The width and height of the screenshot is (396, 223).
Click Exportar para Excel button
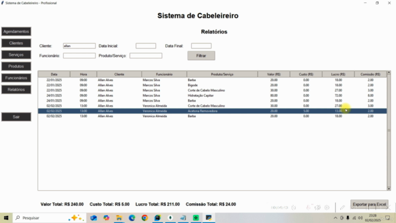tap(369, 204)
